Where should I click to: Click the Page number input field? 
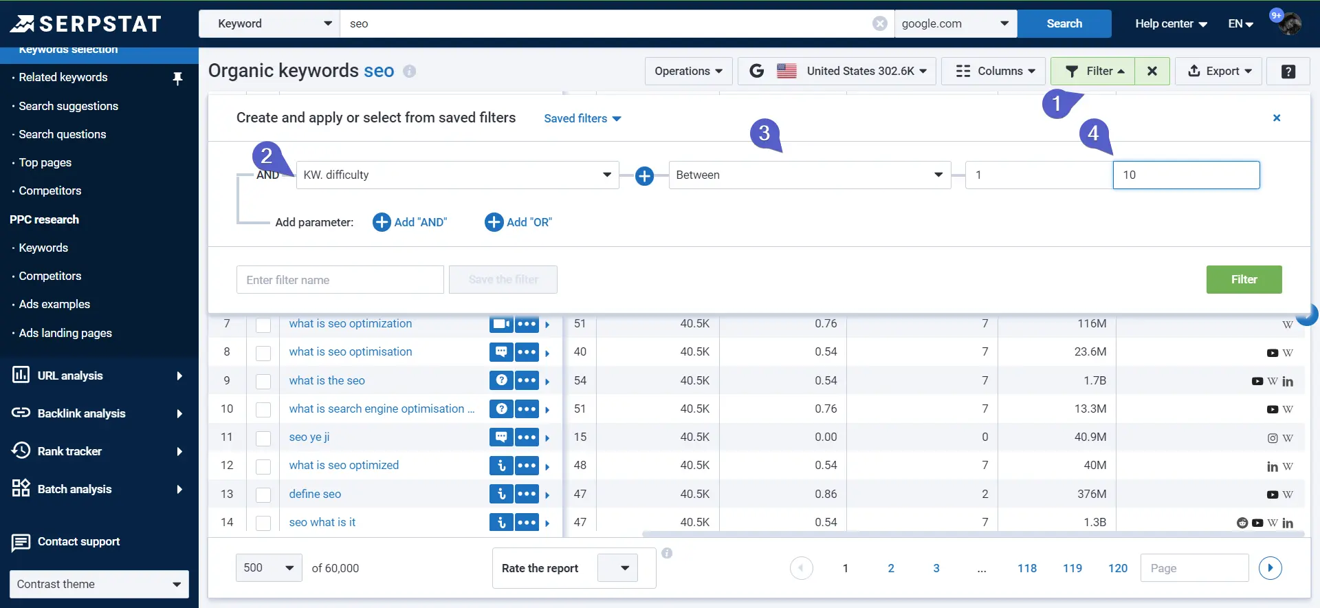tap(1194, 567)
